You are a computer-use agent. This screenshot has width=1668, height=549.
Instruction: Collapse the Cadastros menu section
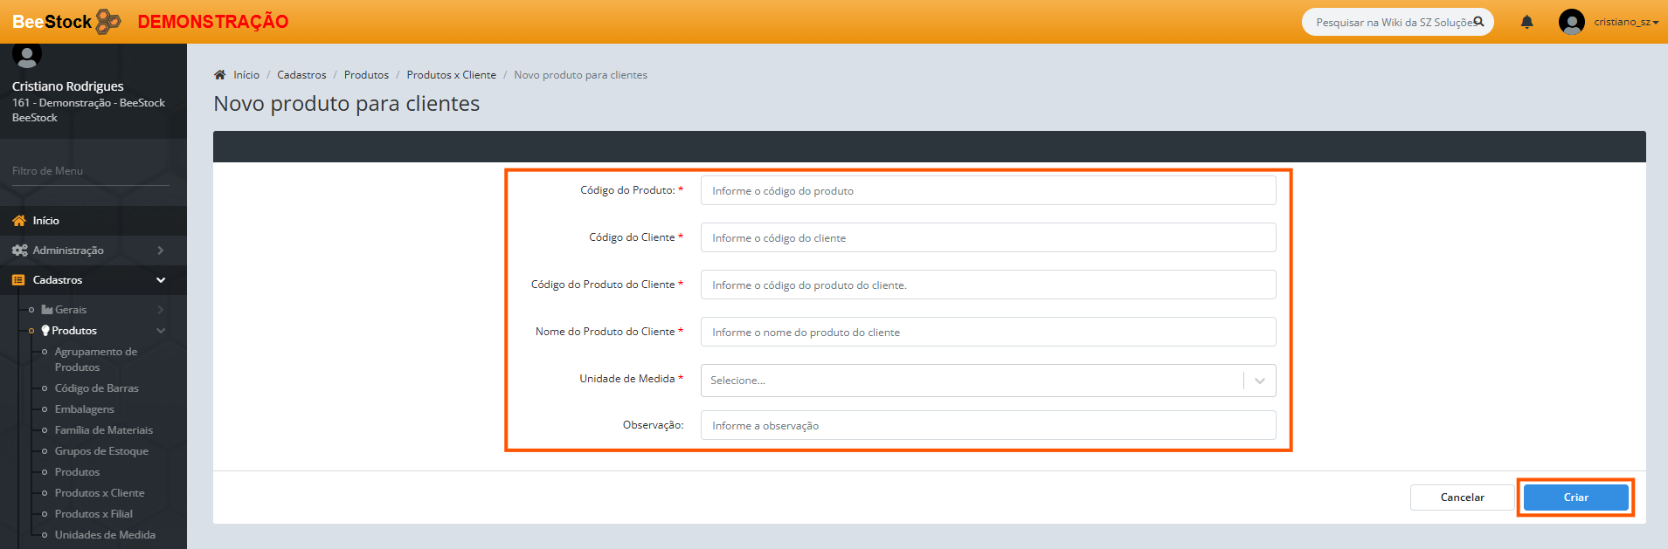(161, 280)
